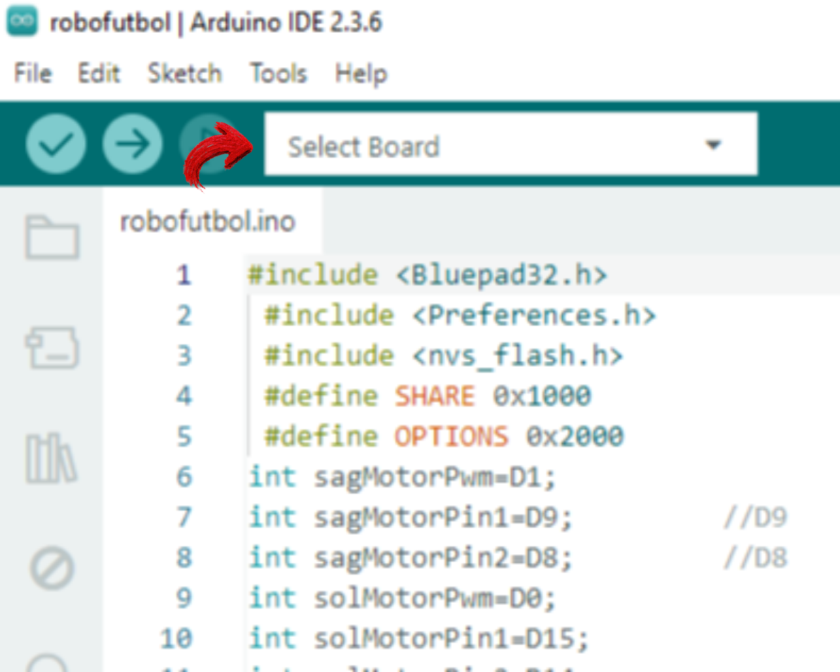Open the Sketch menu

pos(184,73)
